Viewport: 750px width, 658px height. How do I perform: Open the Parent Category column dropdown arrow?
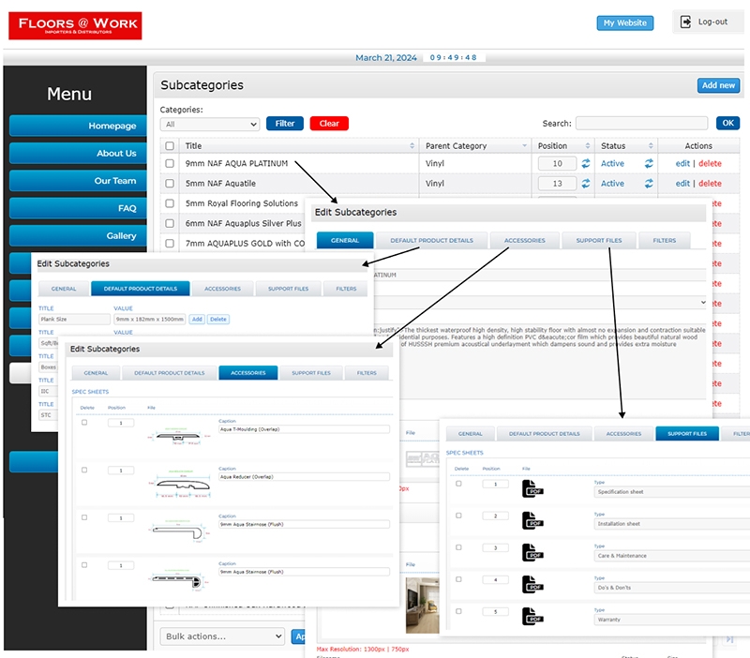tap(524, 146)
